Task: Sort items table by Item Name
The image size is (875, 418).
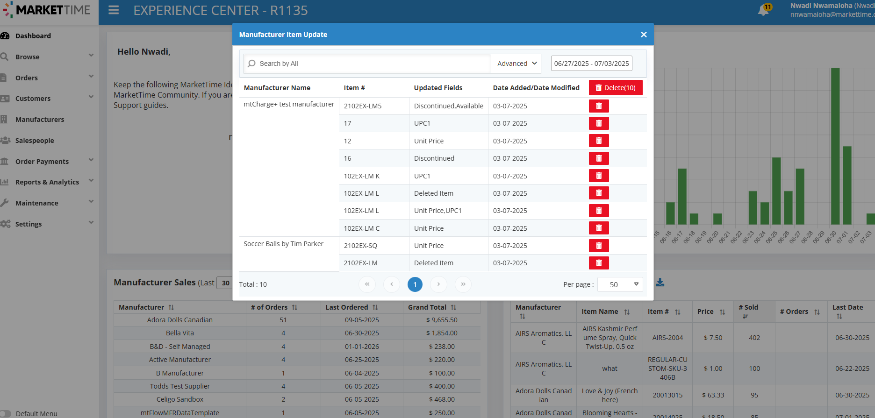Action: 627,312
